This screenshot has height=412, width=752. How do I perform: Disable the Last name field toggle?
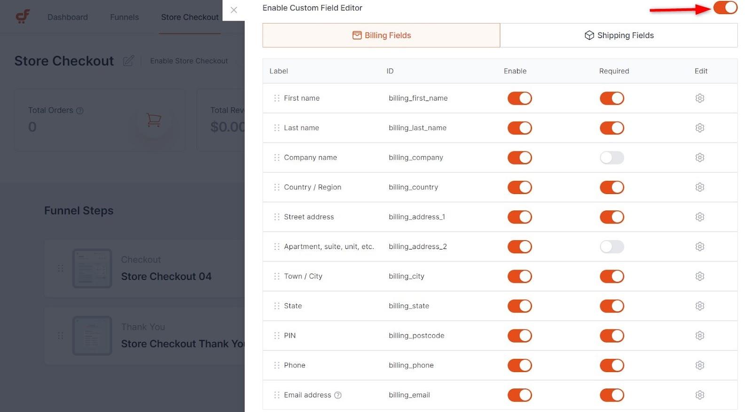(519, 128)
